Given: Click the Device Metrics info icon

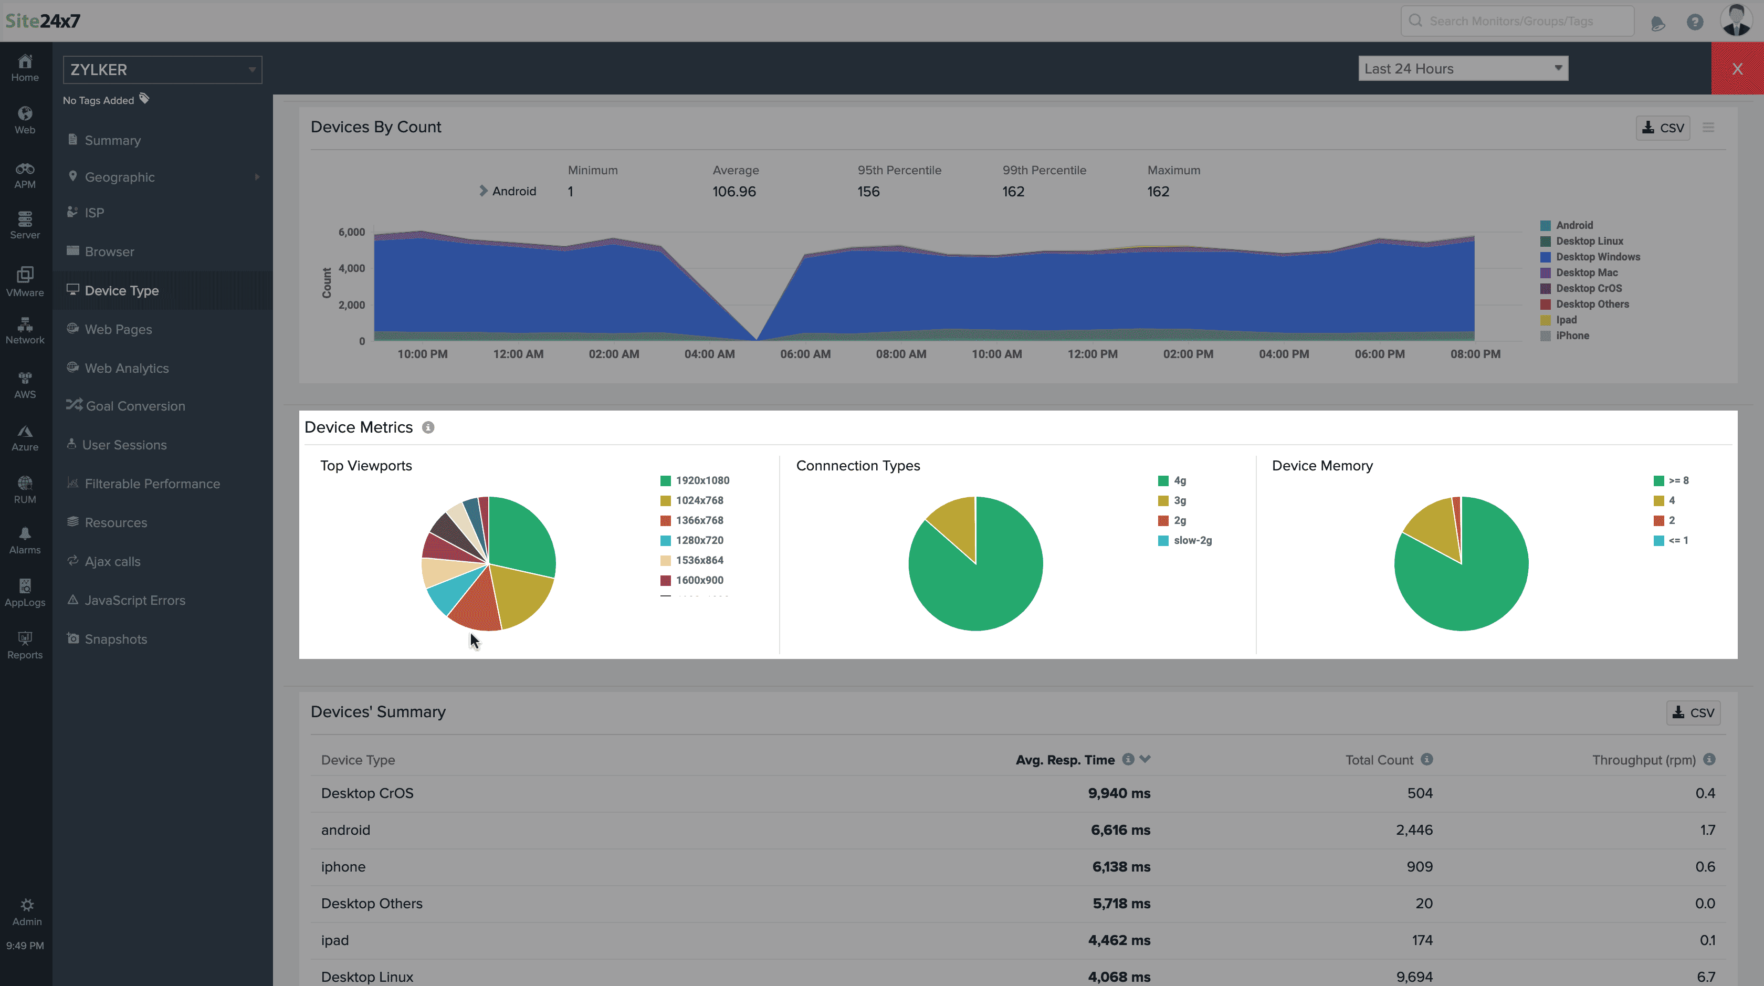Looking at the screenshot, I should click(428, 427).
